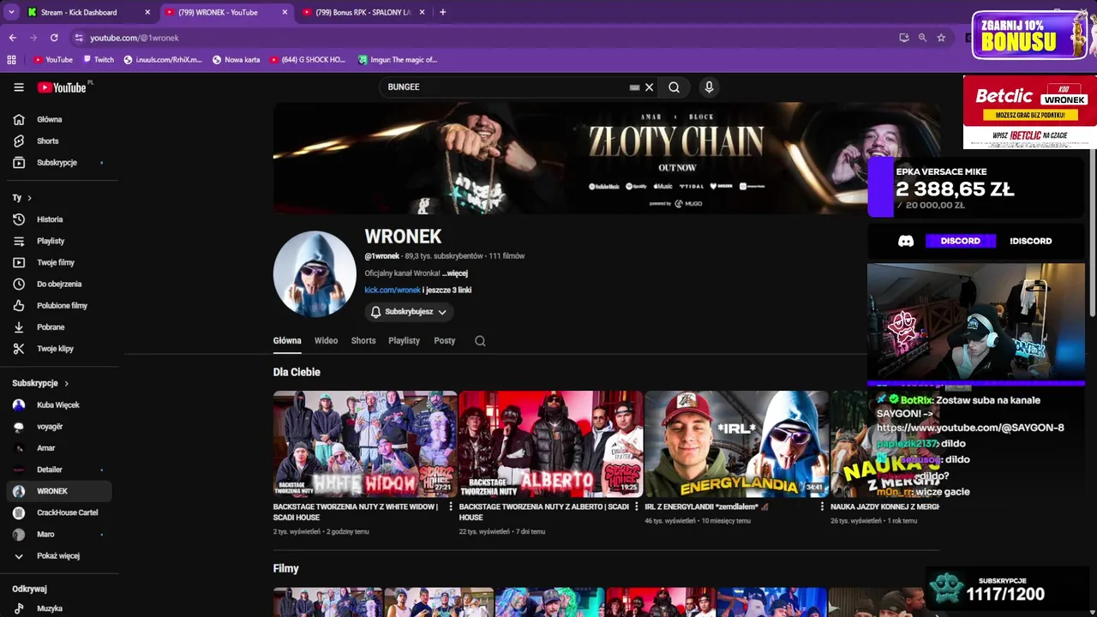Start voice search with microphone icon
Image resolution: width=1097 pixels, height=617 pixels.
pos(709,87)
